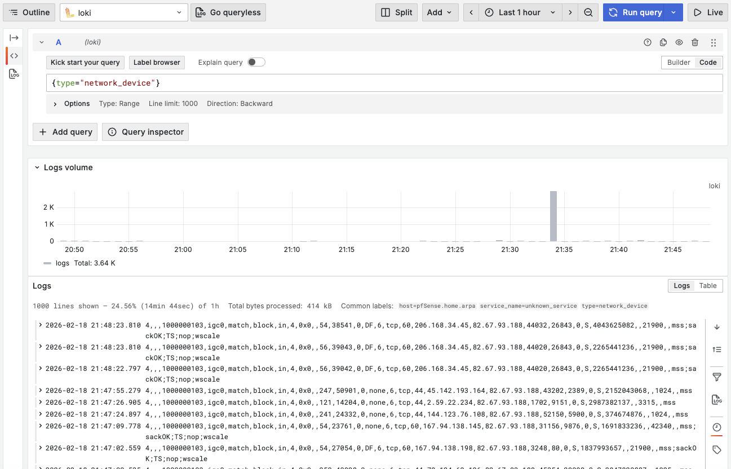Select Table view tab
Viewport: 731px width, 469px height.
[x=708, y=286]
